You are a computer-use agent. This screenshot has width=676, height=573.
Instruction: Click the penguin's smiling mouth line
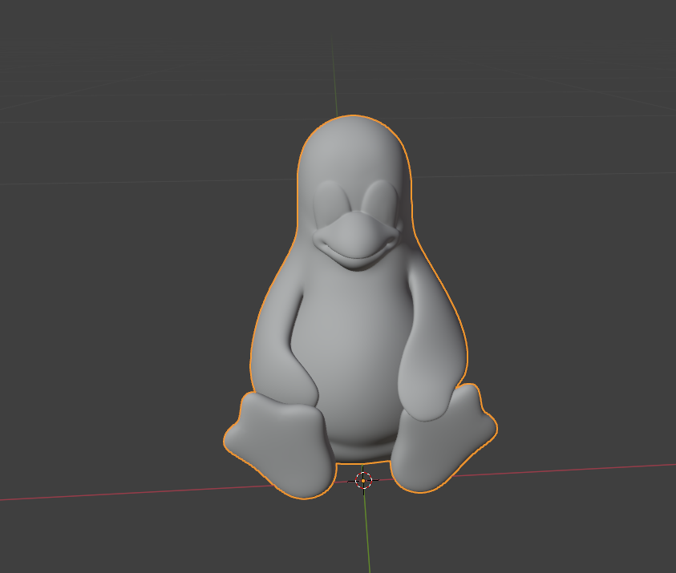[x=353, y=258]
